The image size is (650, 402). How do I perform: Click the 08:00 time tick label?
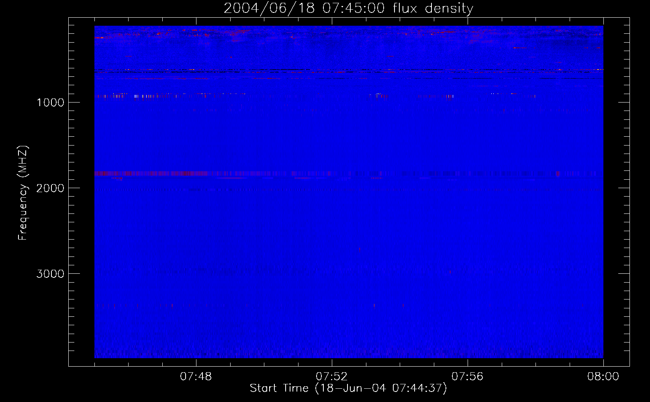coord(603,377)
